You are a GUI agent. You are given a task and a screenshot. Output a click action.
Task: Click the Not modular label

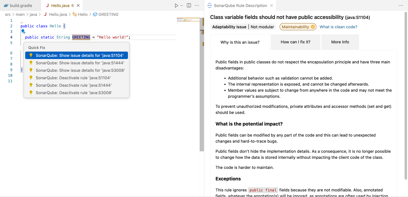(x=262, y=27)
